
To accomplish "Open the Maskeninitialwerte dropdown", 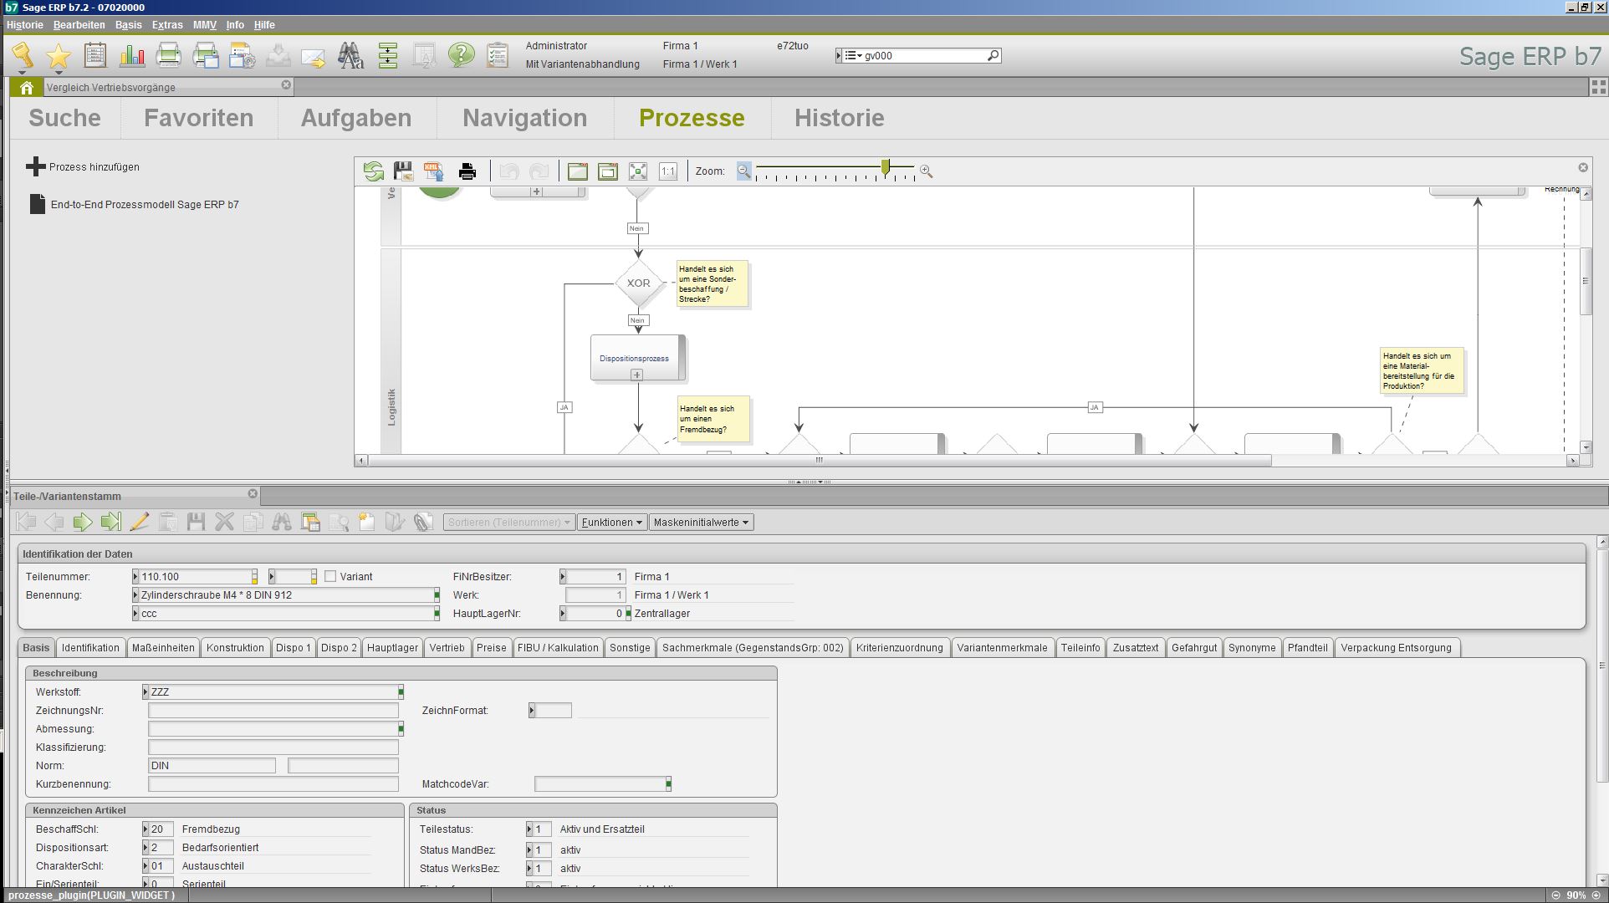I will pyautogui.click(x=701, y=523).
